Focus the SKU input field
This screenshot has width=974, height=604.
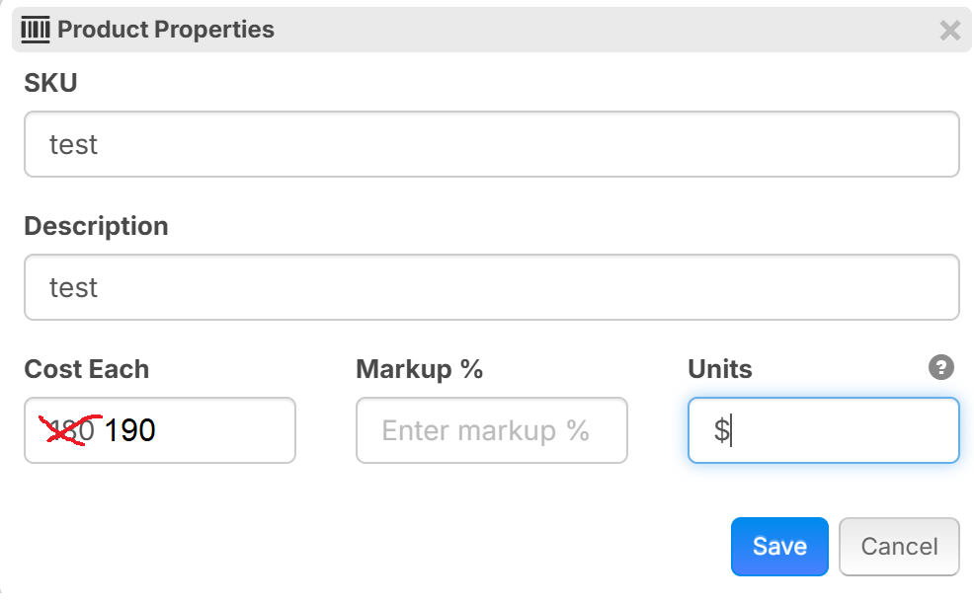[x=491, y=144]
